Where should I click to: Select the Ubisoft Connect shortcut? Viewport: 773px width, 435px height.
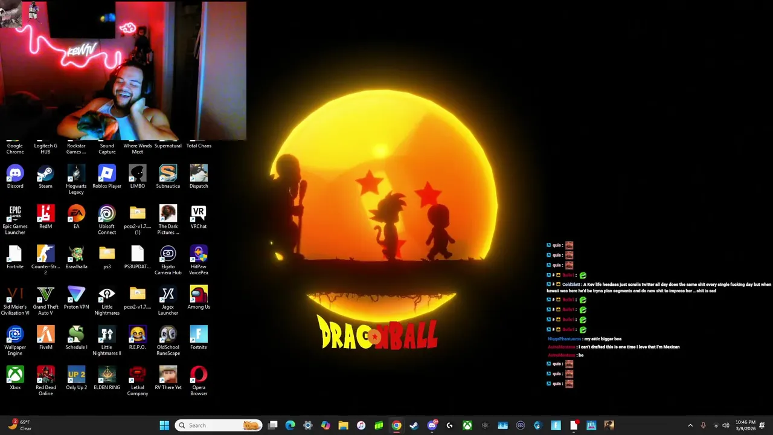[107, 220]
